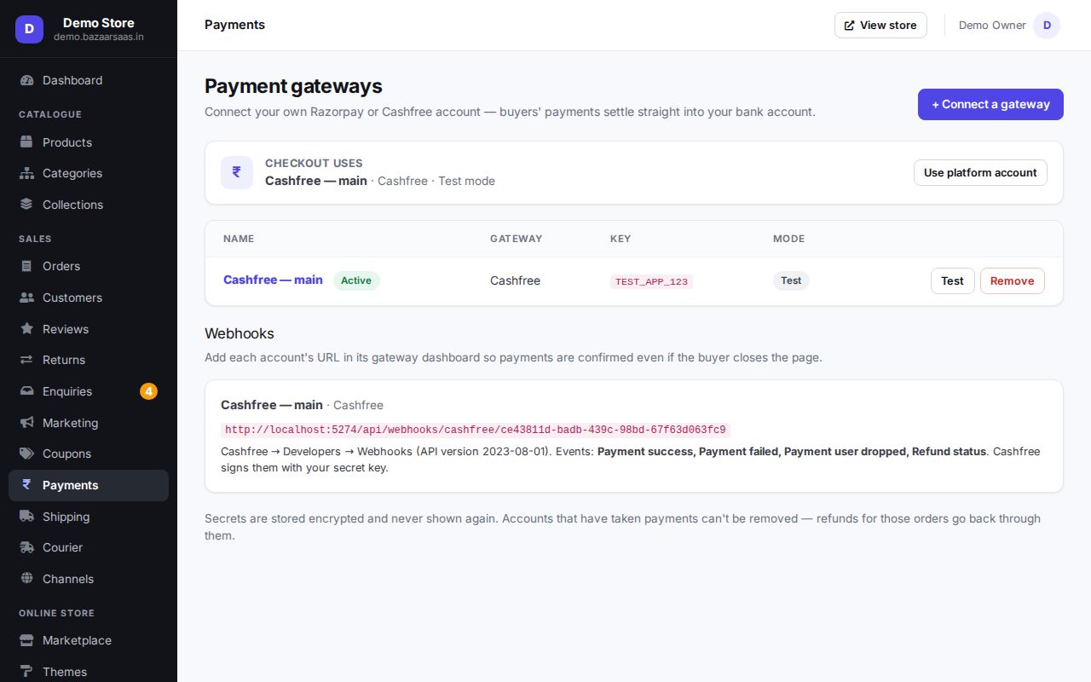Open Marketplace in Online Store section
Screen dimensions: 1091x682
click(89, 640)
